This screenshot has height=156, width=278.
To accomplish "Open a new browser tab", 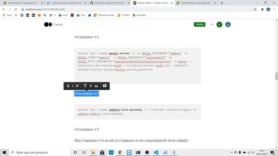I will (x=222, y=3).
